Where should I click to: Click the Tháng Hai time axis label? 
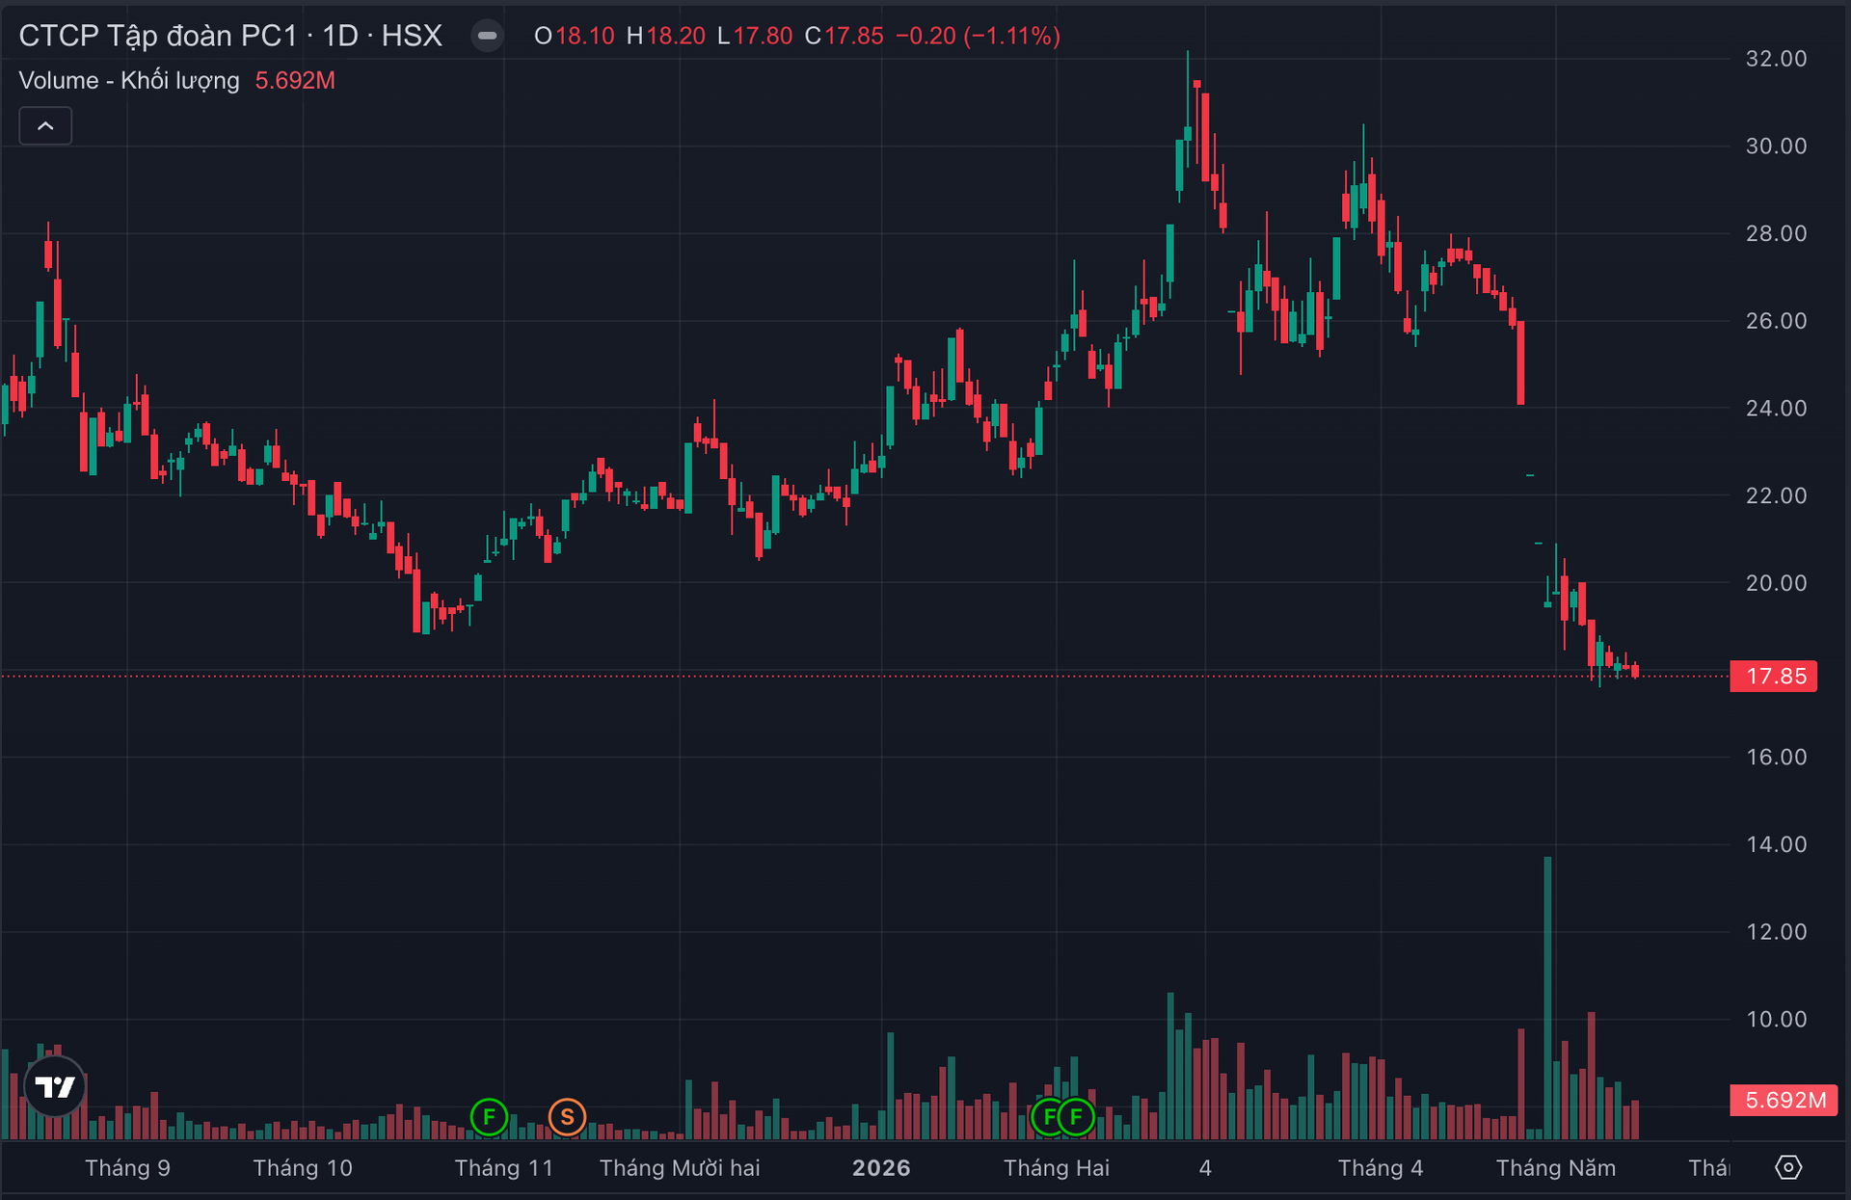pos(1057,1168)
